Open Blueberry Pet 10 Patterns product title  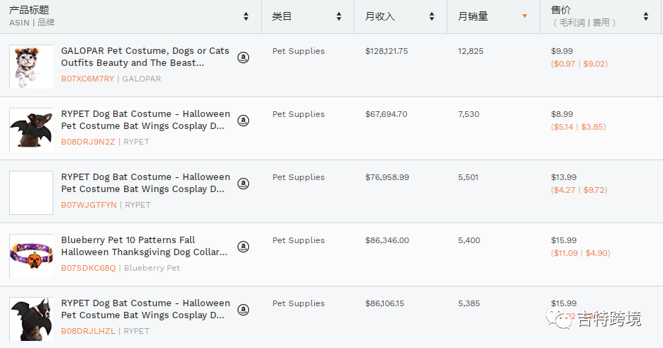pyautogui.click(x=144, y=246)
